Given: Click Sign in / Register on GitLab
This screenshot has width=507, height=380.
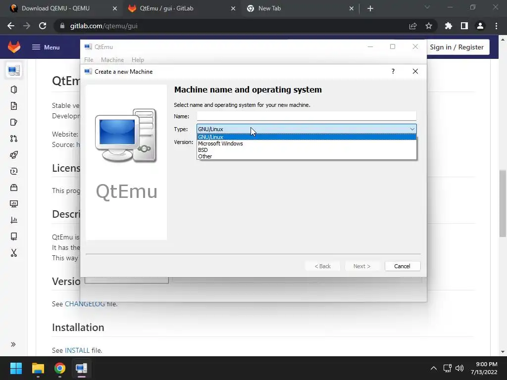Looking at the screenshot, I should [x=456, y=47].
